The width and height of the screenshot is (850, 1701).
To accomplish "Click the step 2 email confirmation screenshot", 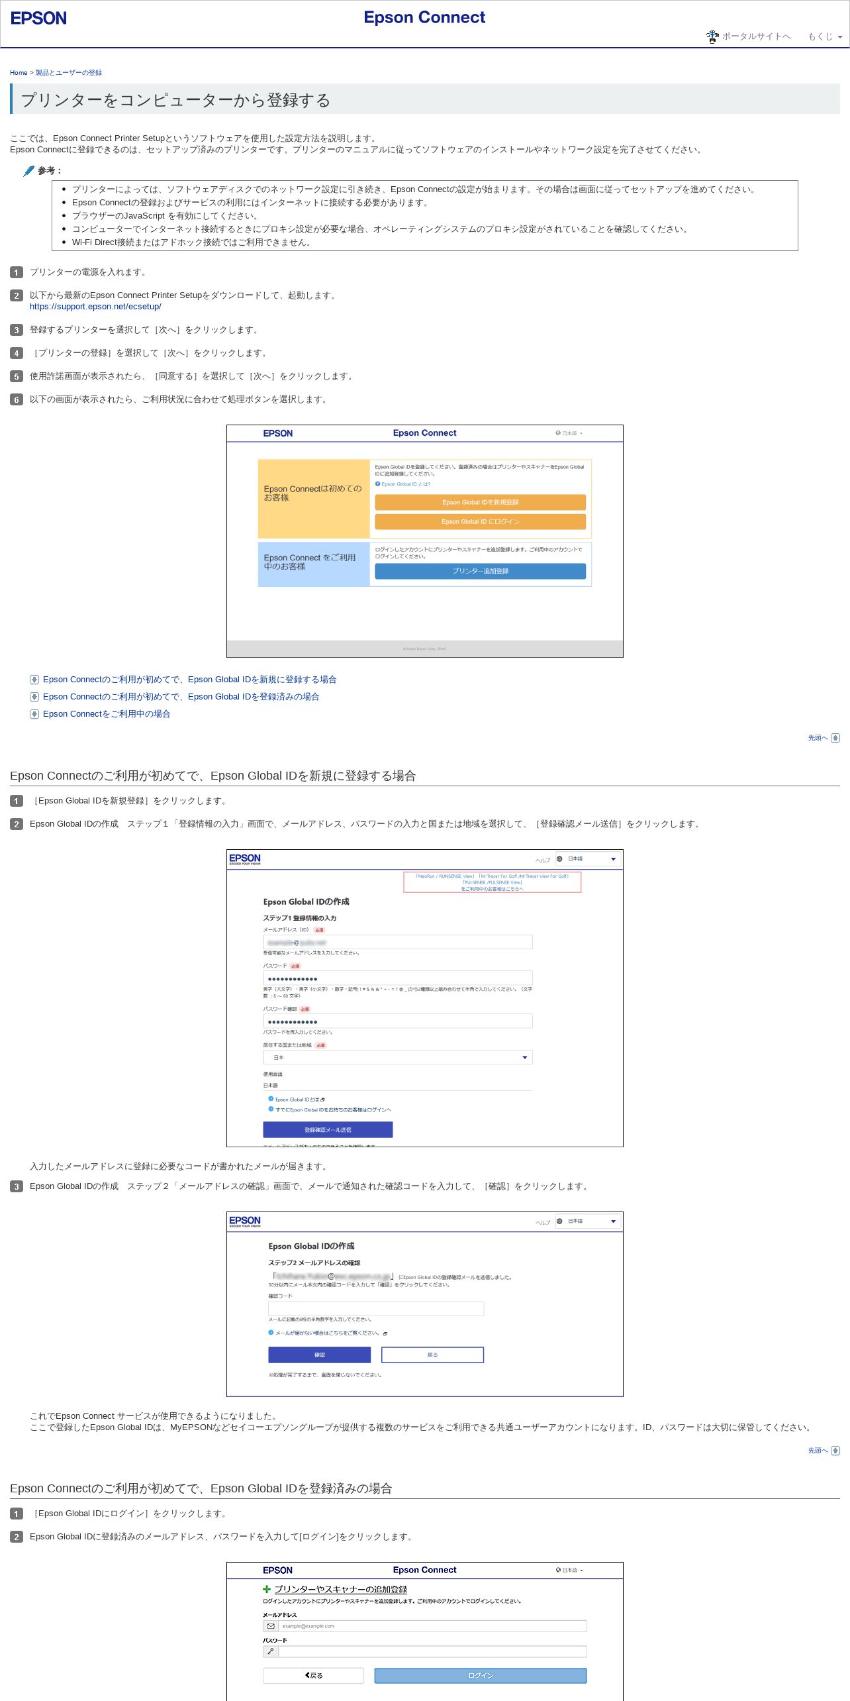I will [x=425, y=1304].
